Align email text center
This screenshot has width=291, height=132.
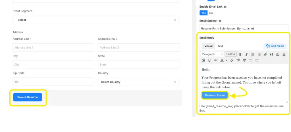tap(284, 54)
